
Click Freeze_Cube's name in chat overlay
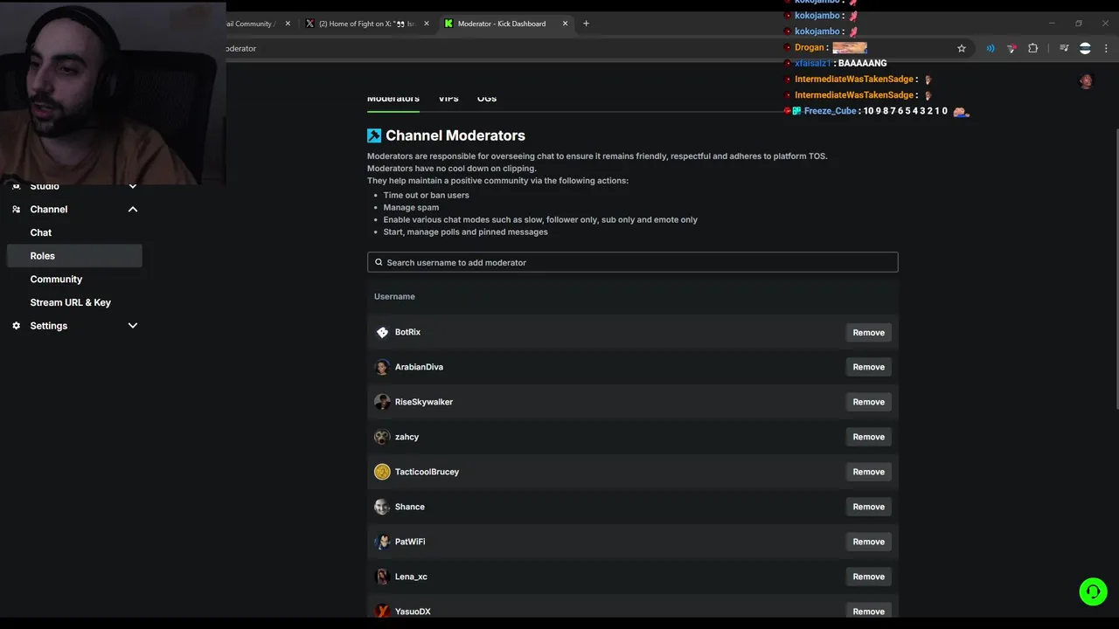[831, 111]
